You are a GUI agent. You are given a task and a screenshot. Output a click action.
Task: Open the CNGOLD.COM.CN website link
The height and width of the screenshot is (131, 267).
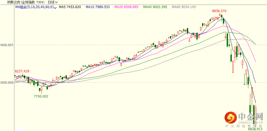[251, 122]
